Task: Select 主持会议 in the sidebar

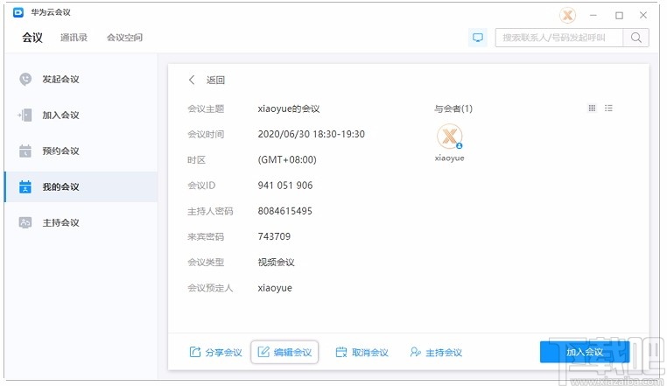Action: pos(81,222)
